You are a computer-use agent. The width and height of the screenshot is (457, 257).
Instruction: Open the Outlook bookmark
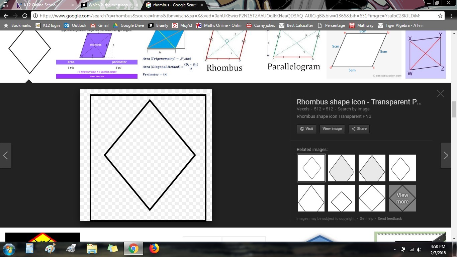click(x=75, y=25)
